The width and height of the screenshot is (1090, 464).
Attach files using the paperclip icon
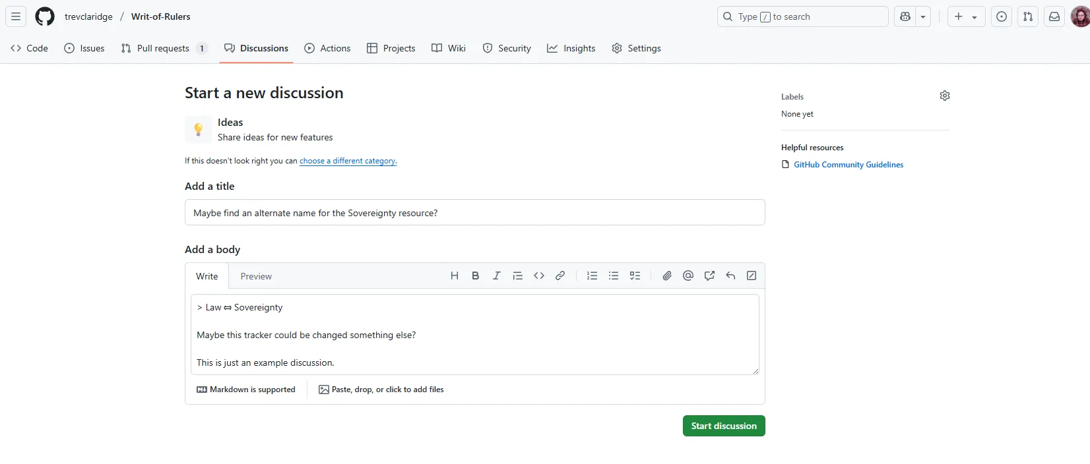coord(667,276)
